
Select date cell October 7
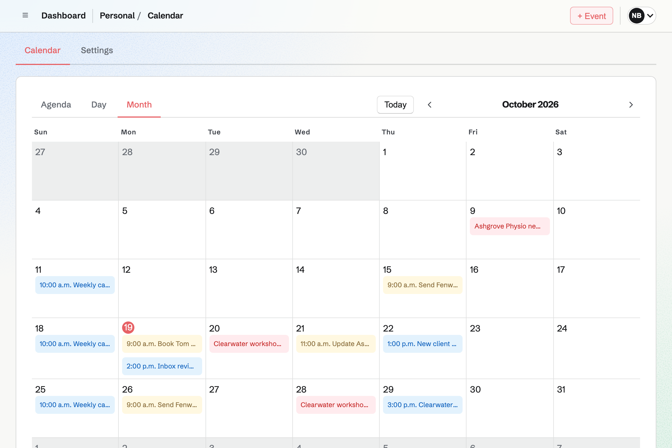(336, 230)
